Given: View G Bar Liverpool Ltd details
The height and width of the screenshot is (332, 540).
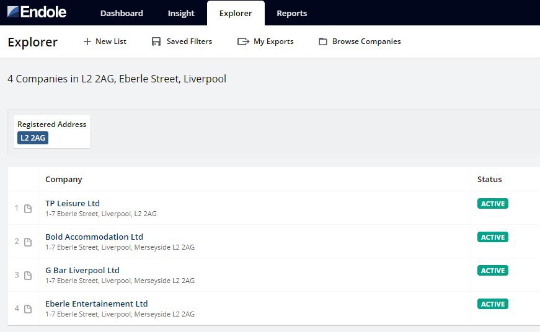Looking at the screenshot, I should click(x=82, y=270).
